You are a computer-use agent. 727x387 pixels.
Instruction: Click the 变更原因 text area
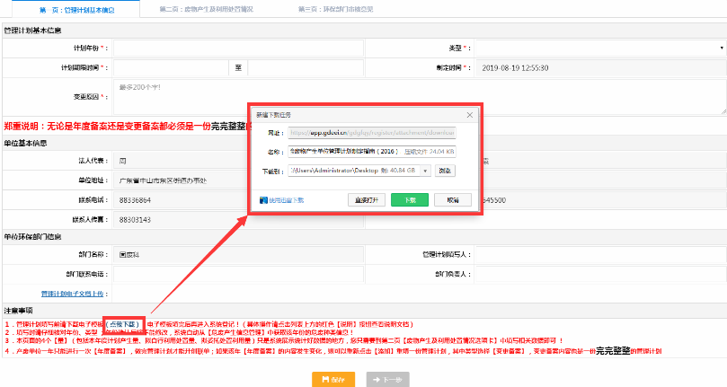pyautogui.click(x=420, y=96)
